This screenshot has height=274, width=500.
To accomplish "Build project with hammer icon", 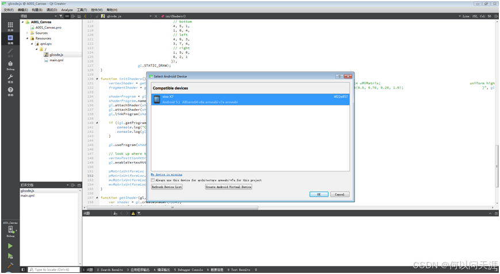I will [10, 265].
